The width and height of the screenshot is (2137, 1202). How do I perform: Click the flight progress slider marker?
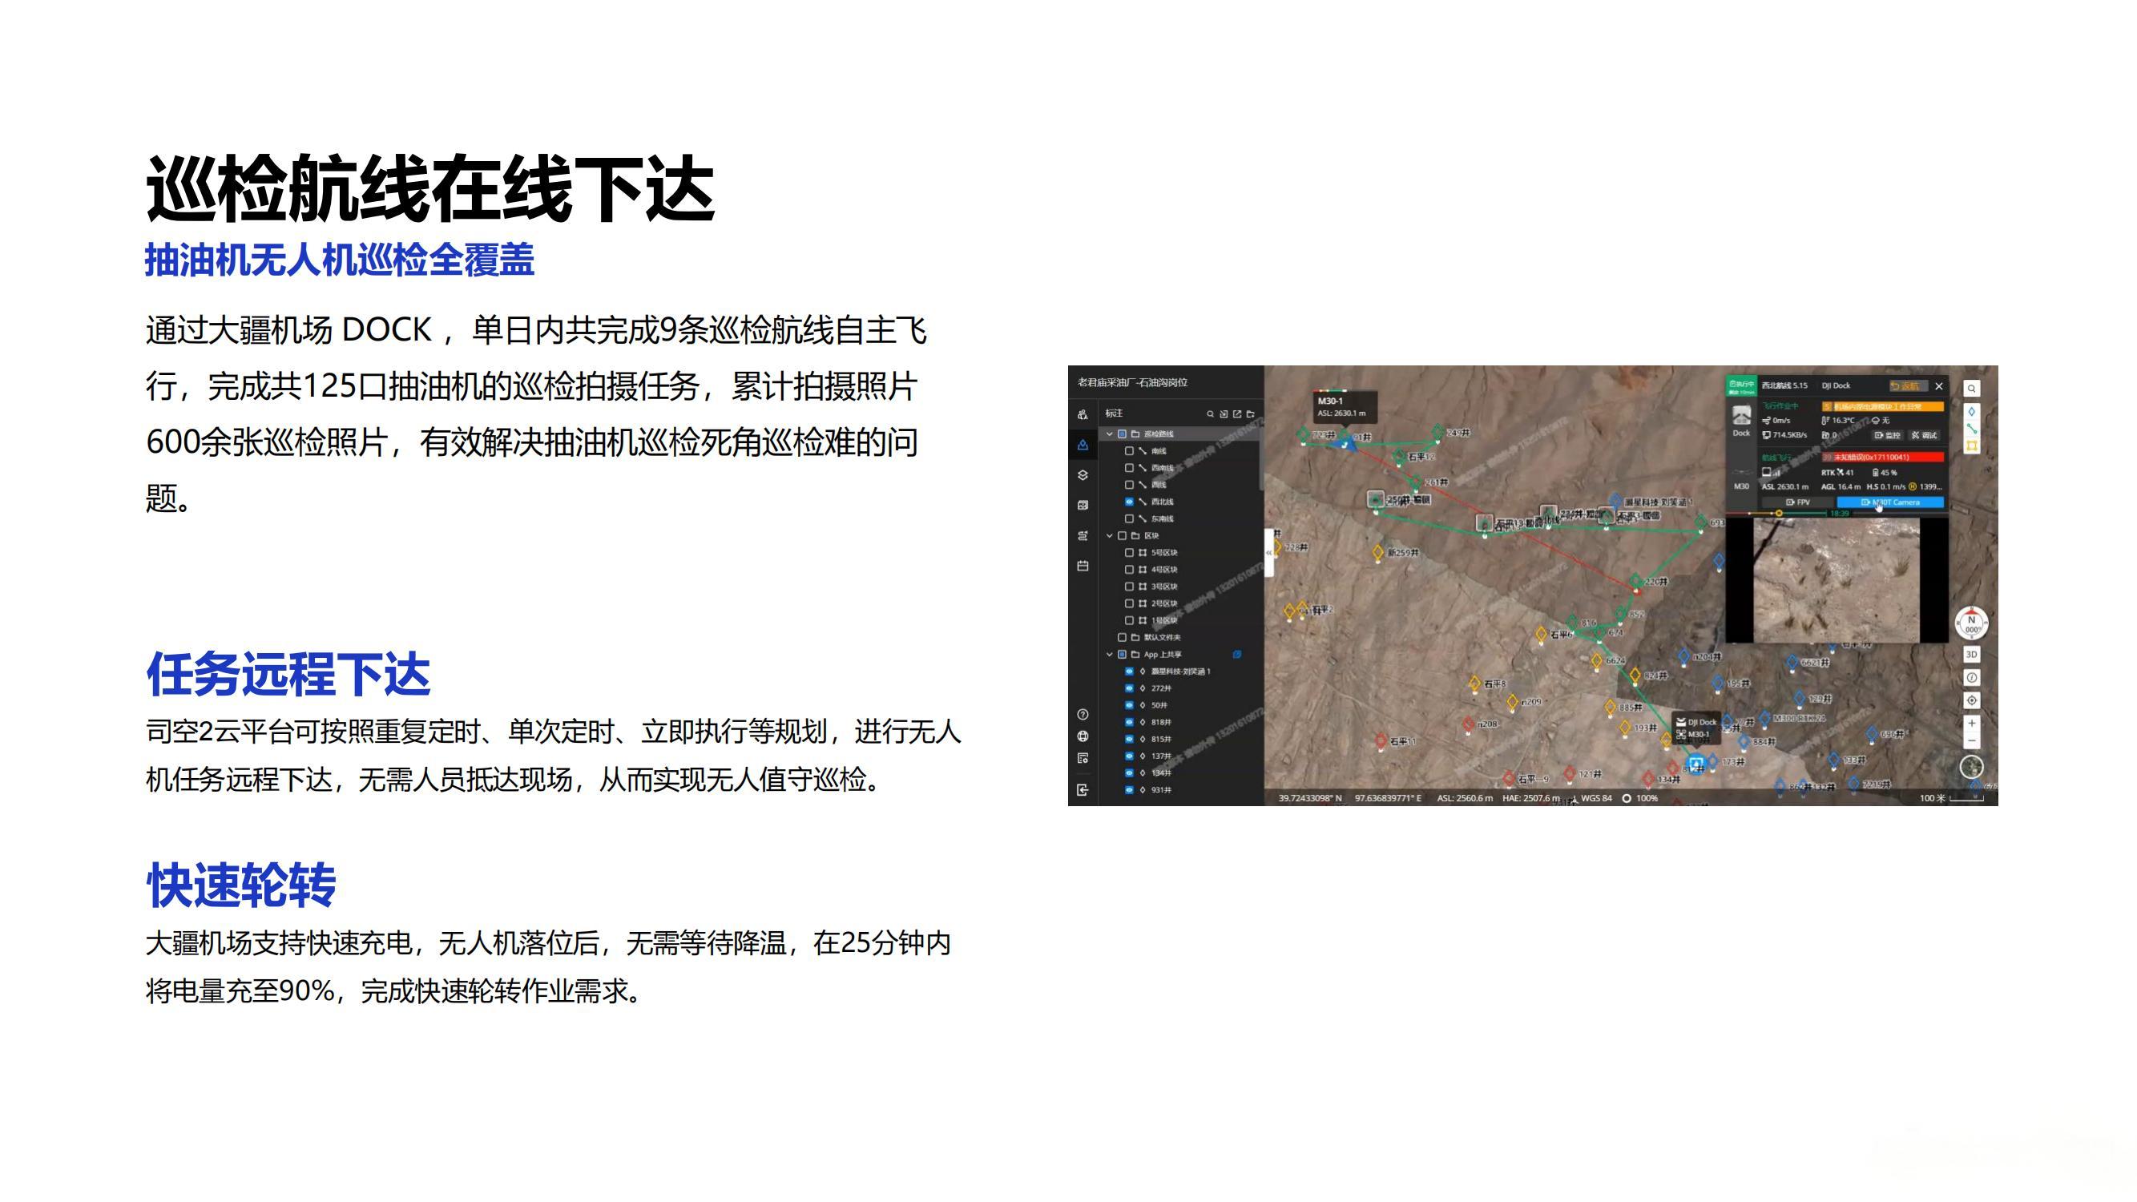(x=1779, y=514)
